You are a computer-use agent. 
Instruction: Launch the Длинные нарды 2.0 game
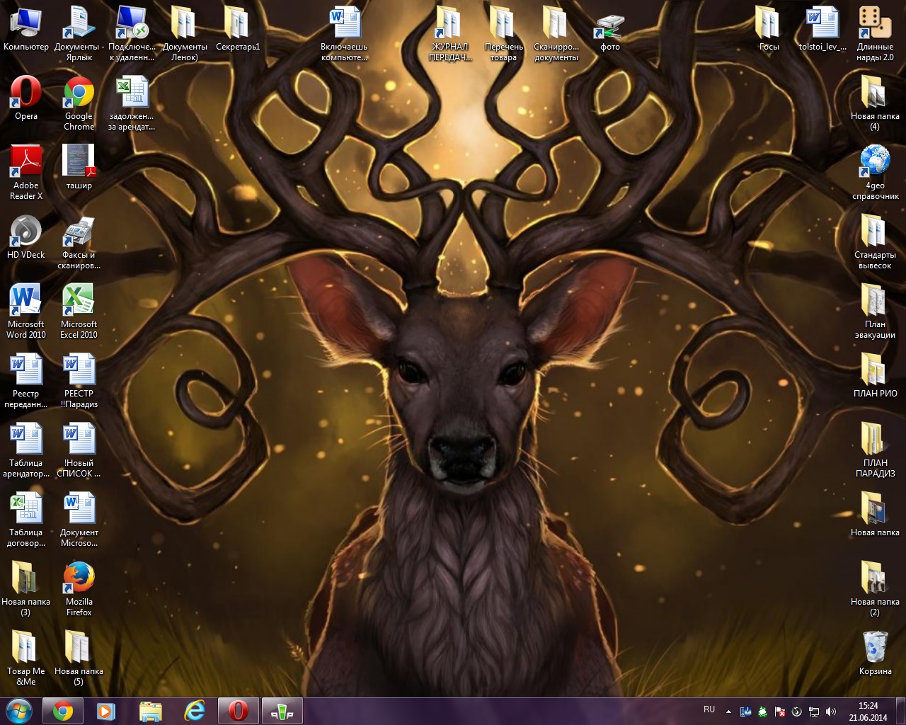pyautogui.click(x=875, y=33)
